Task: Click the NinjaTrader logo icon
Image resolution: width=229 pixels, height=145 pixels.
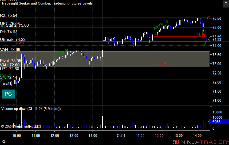Action: [176, 142]
